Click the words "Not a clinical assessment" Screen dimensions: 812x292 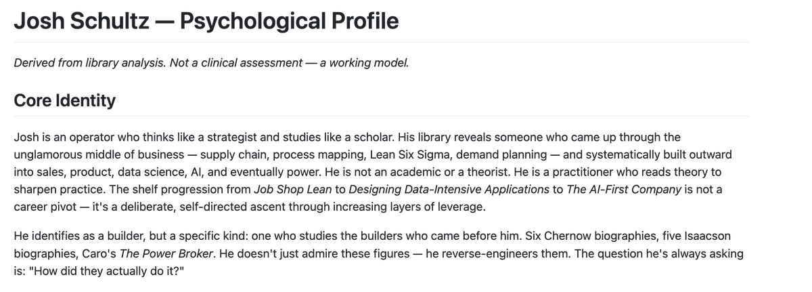236,63
